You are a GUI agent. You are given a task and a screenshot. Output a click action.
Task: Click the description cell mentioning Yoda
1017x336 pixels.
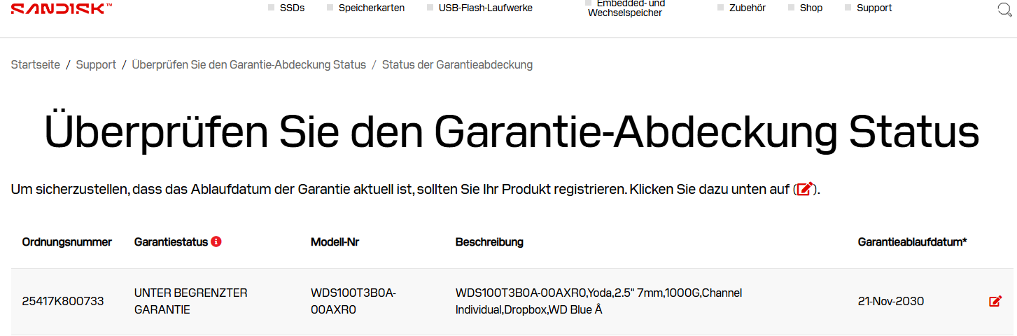click(x=599, y=301)
